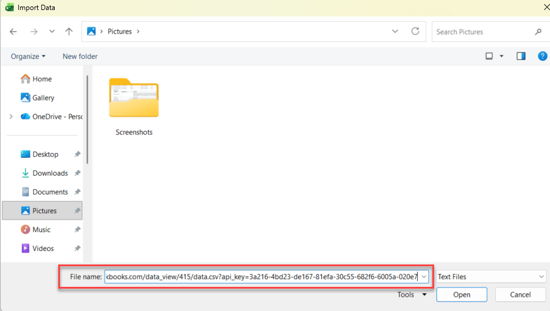The width and height of the screenshot is (550, 311).
Task: Select the Screenshots folder thumbnail
Action: 134,98
